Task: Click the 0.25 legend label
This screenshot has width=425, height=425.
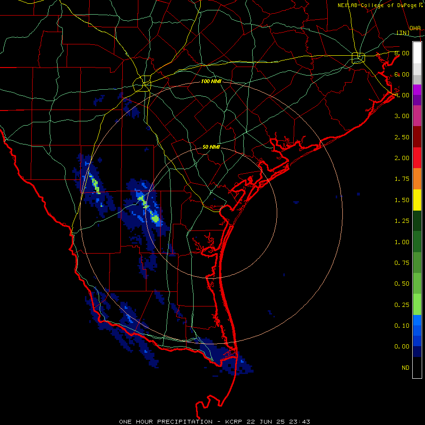Action: [402, 305]
